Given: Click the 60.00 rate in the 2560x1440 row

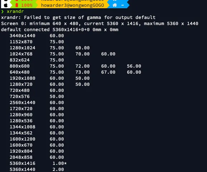Looking at the screenshot, I should click(57, 102).
